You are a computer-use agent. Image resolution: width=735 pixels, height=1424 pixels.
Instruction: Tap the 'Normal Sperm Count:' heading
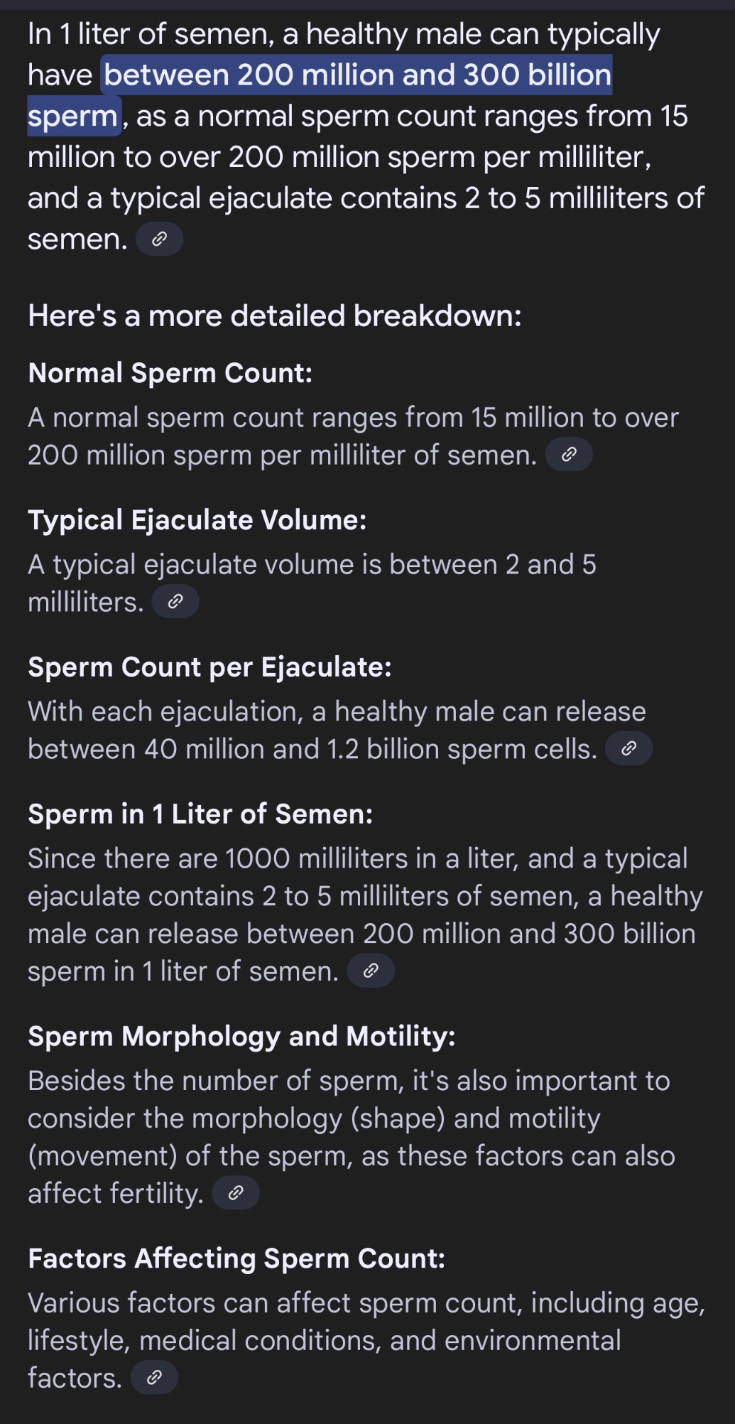(170, 373)
